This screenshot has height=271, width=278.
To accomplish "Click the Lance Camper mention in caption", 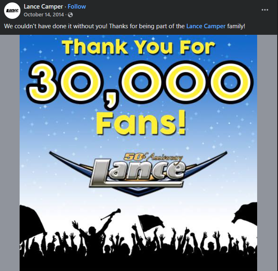I will coord(206,26).
